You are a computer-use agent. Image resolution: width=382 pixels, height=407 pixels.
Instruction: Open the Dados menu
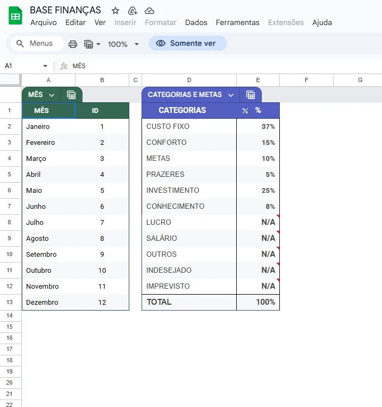[196, 22]
